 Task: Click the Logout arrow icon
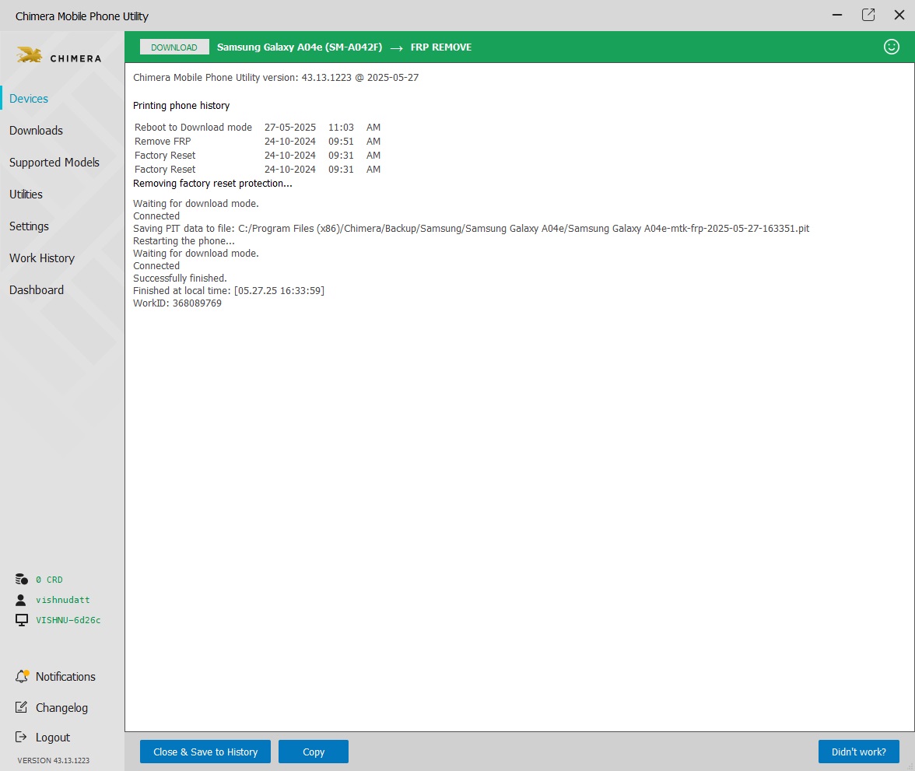[x=21, y=737]
